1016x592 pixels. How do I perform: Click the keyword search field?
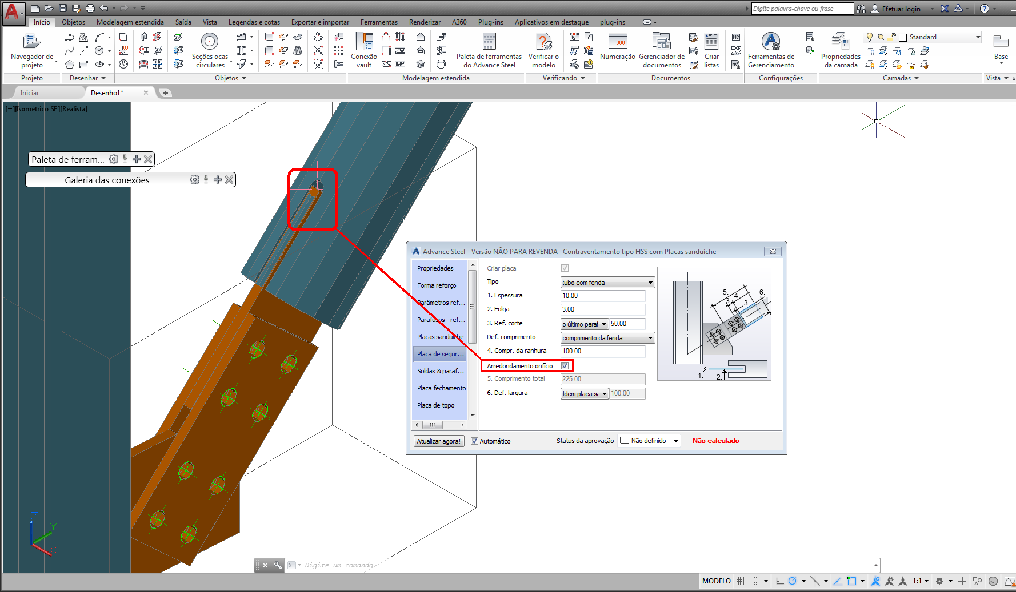[x=802, y=9]
